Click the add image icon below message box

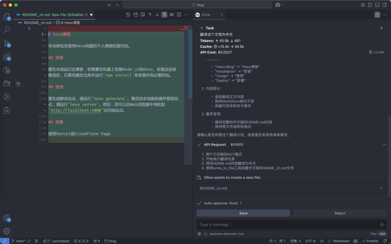[x=205, y=234]
